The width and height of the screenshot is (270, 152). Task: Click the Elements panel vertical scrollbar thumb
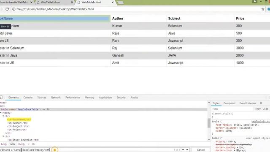pos(209,123)
